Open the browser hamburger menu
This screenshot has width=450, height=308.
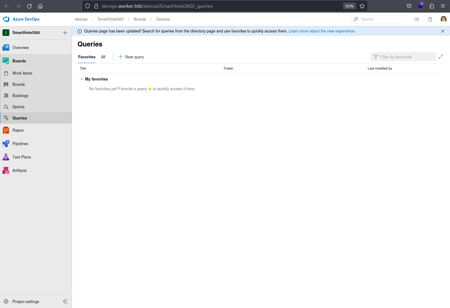[x=443, y=6]
